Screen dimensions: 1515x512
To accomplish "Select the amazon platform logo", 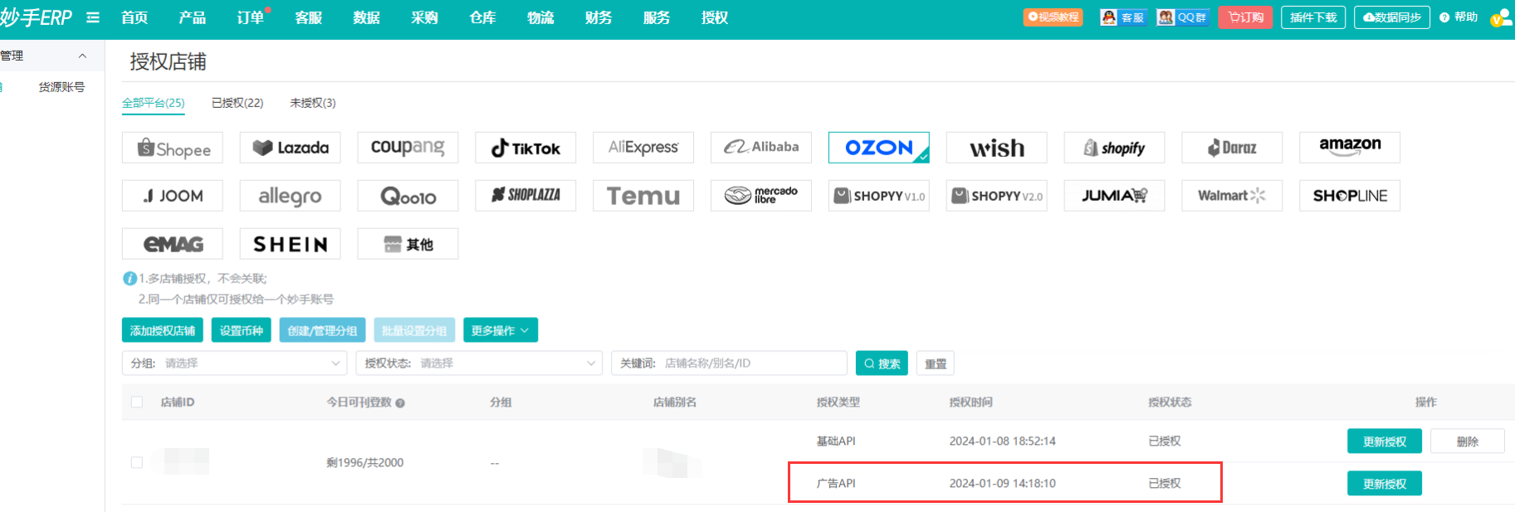I will (x=1349, y=148).
